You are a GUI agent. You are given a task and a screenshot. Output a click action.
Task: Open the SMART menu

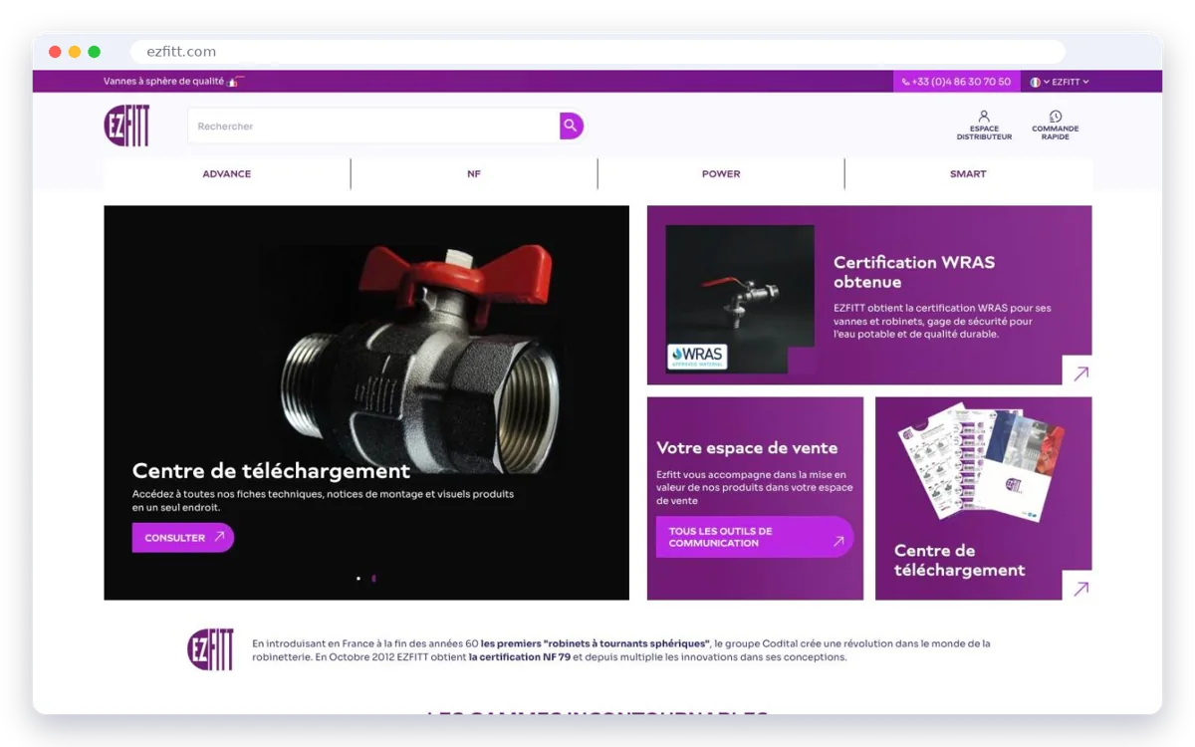pyautogui.click(x=968, y=174)
